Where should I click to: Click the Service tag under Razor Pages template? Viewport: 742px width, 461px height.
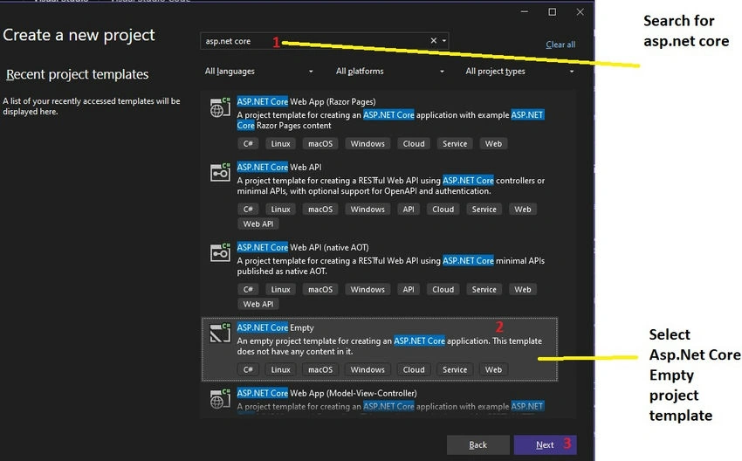point(455,144)
